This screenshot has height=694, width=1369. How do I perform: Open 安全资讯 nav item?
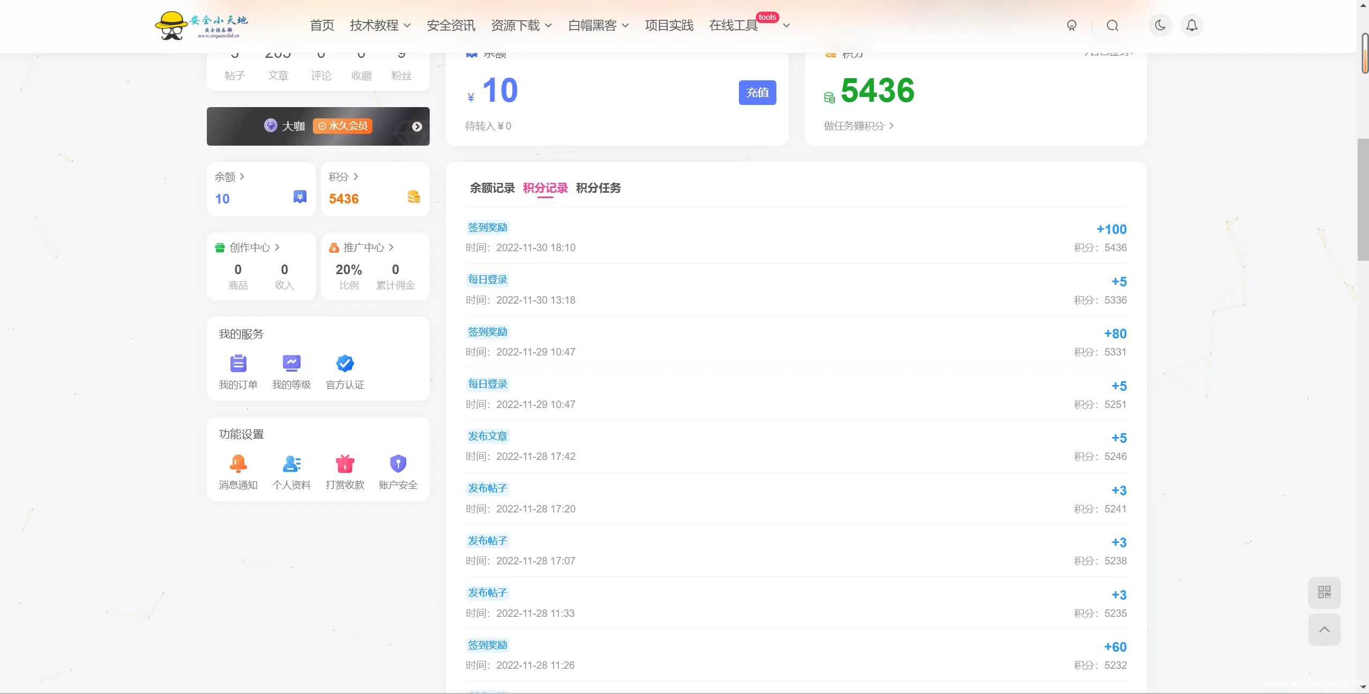[x=451, y=25]
